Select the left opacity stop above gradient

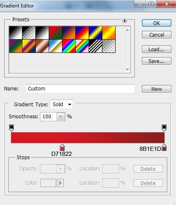11,128
